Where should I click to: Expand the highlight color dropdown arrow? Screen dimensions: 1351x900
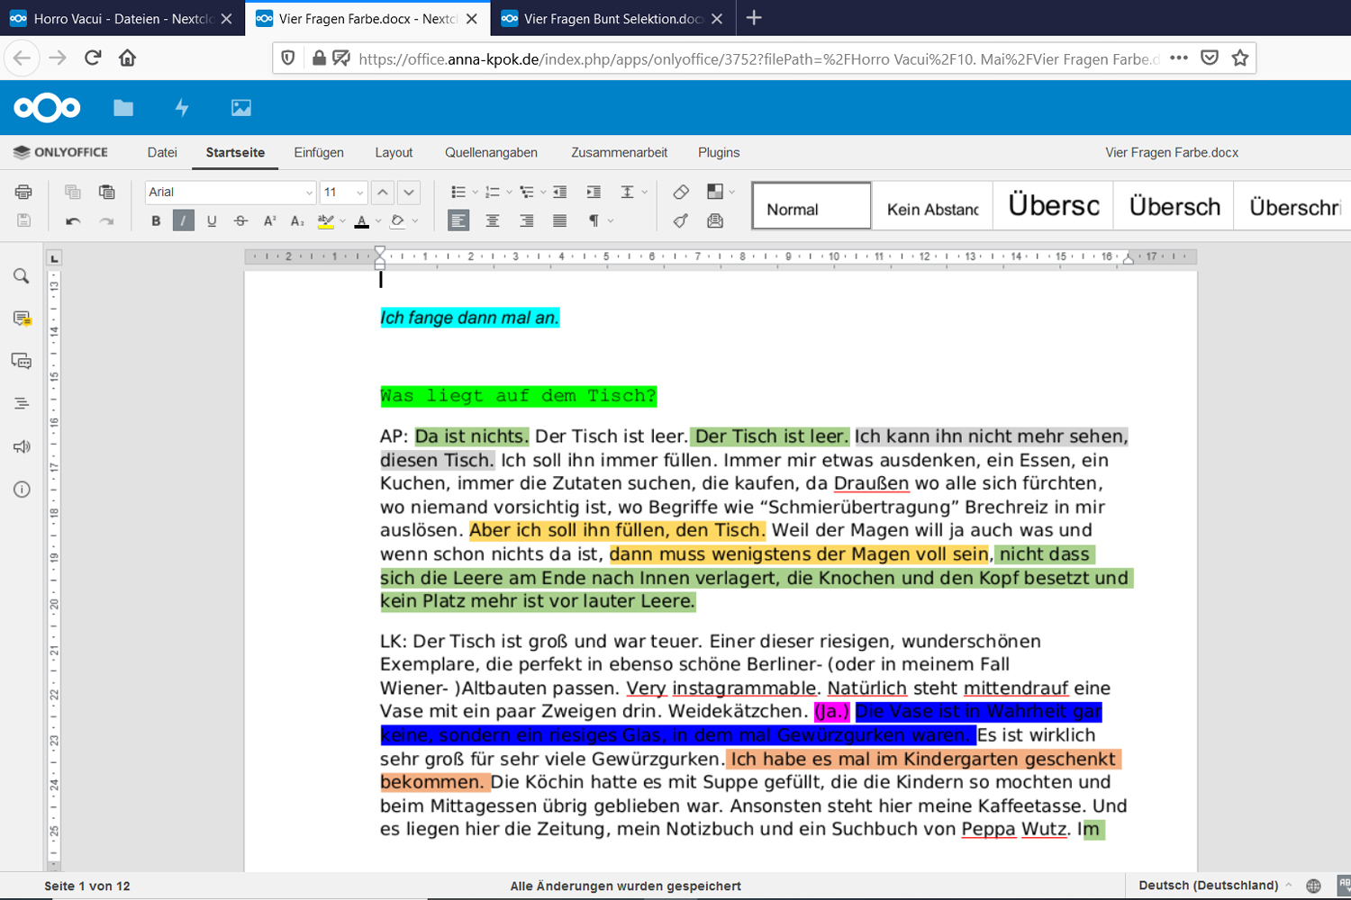pos(342,220)
